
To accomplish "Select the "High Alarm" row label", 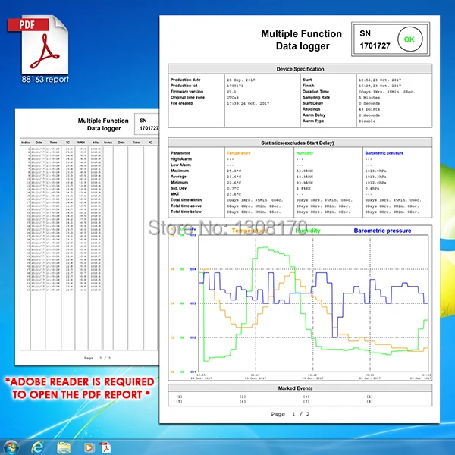I will tap(180, 158).
